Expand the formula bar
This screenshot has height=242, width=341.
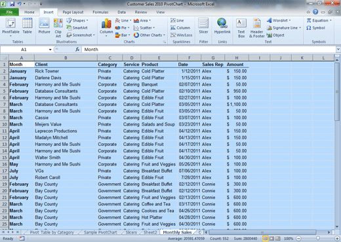[338, 50]
